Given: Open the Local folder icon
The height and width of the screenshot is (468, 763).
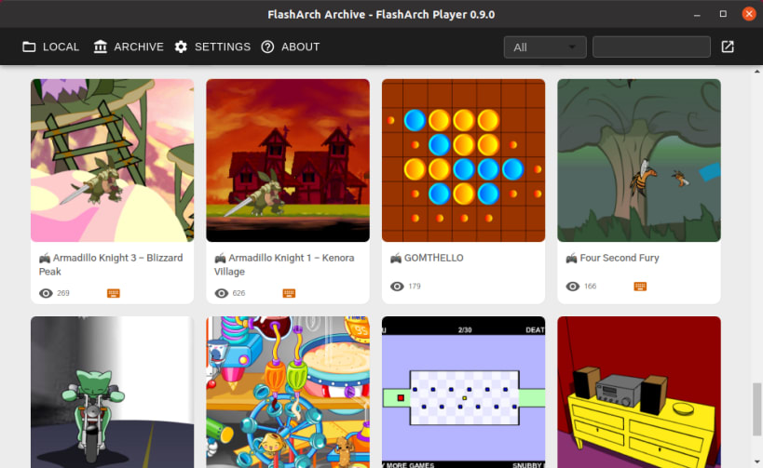Looking at the screenshot, I should 29,47.
